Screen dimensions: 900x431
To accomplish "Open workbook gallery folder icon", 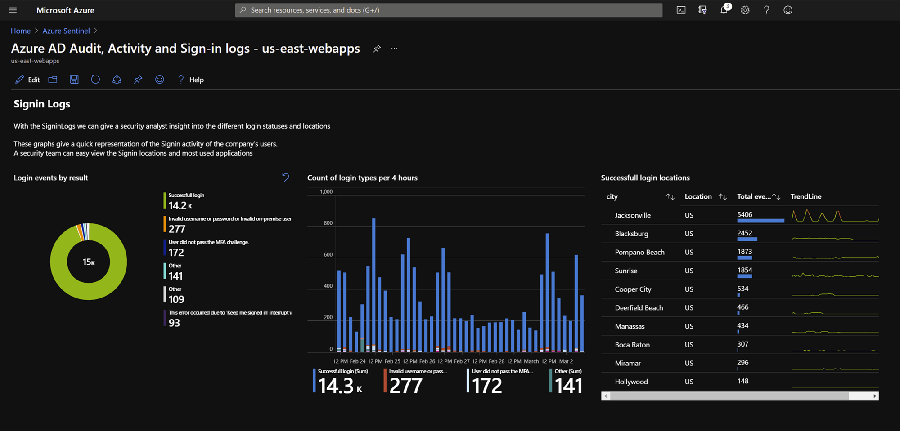I will (53, 80).
